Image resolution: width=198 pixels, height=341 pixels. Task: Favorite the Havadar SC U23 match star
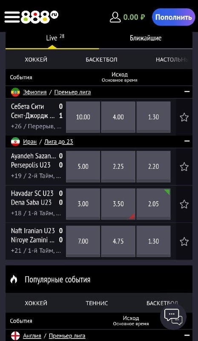184,204
